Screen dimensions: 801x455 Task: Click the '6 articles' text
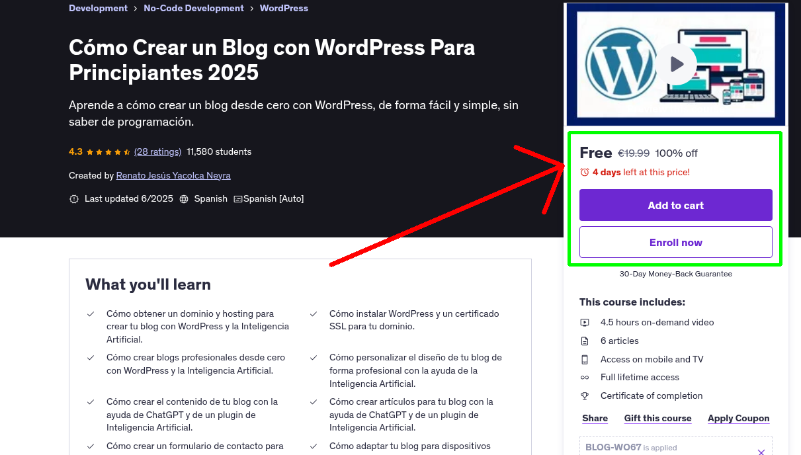(620, 341)
